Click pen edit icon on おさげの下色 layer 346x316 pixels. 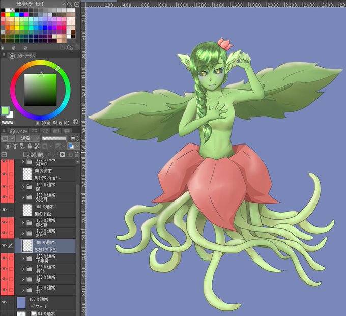point(11,246)
